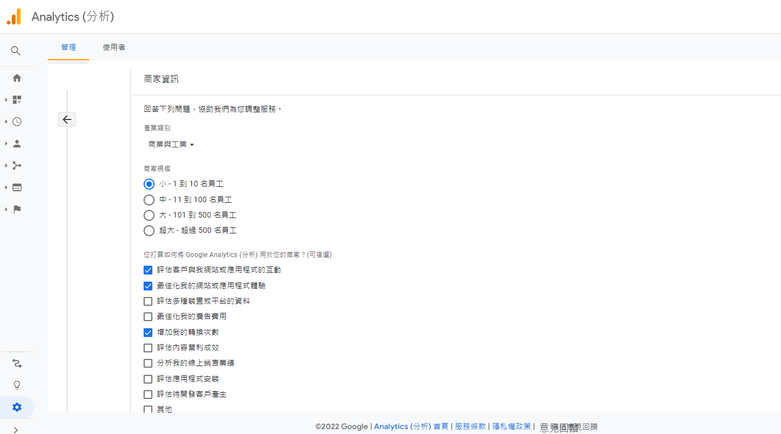Select 大 - 101 到 500 名員工 radio
Screen dimensions: 781x434
pyautogui.click(x=149, y=215)
